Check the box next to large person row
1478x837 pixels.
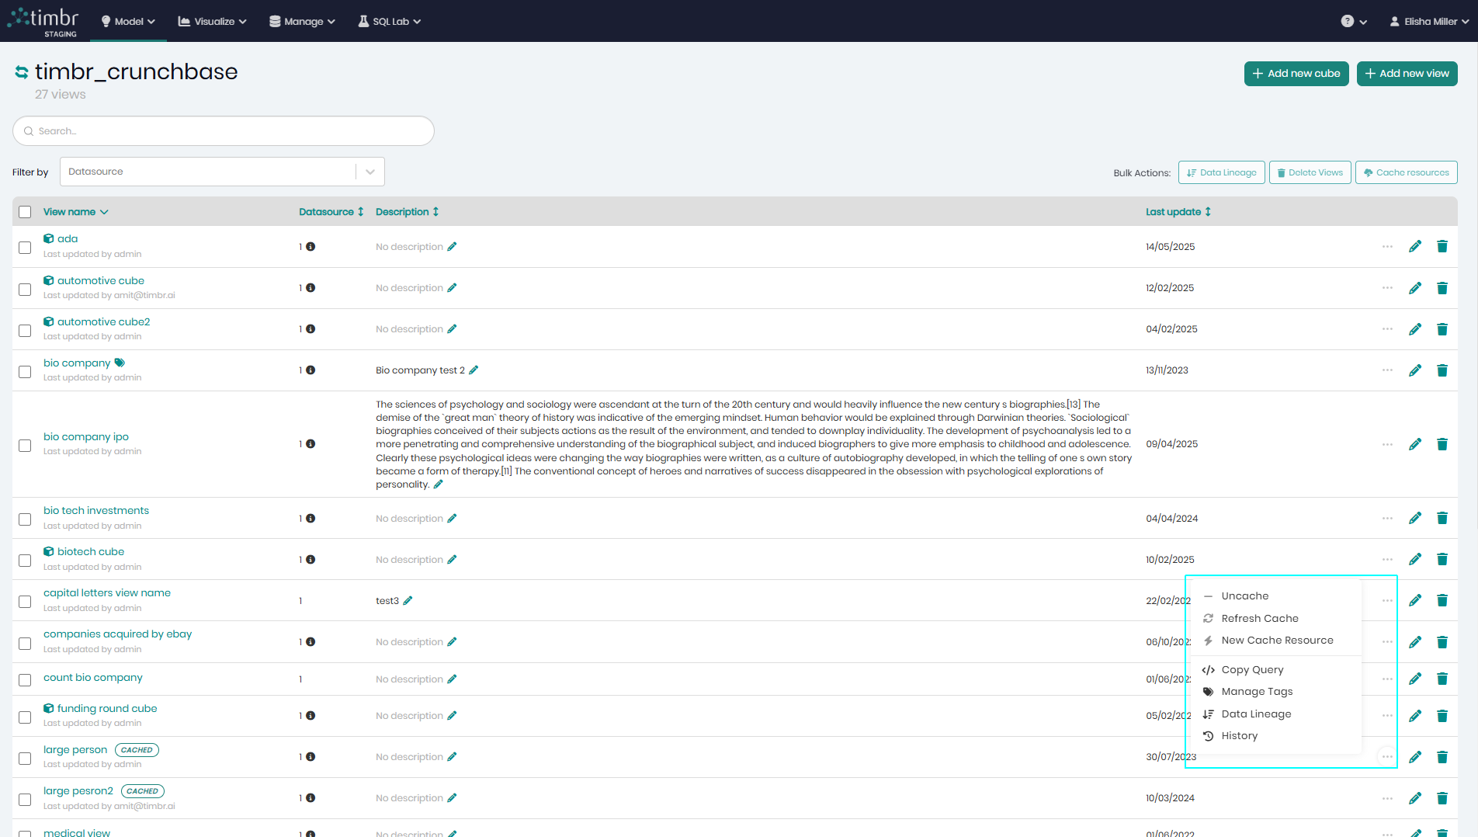24,758
